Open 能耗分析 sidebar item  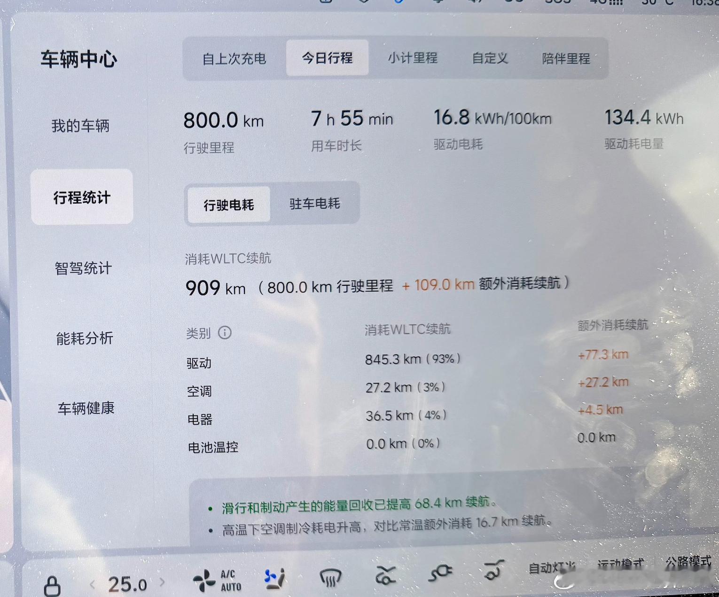pos(85,338)
